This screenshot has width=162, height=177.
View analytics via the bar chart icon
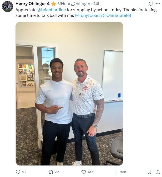pos(116,172)
